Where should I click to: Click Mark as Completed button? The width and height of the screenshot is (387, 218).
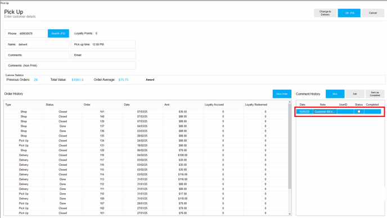tap(375, 94)
